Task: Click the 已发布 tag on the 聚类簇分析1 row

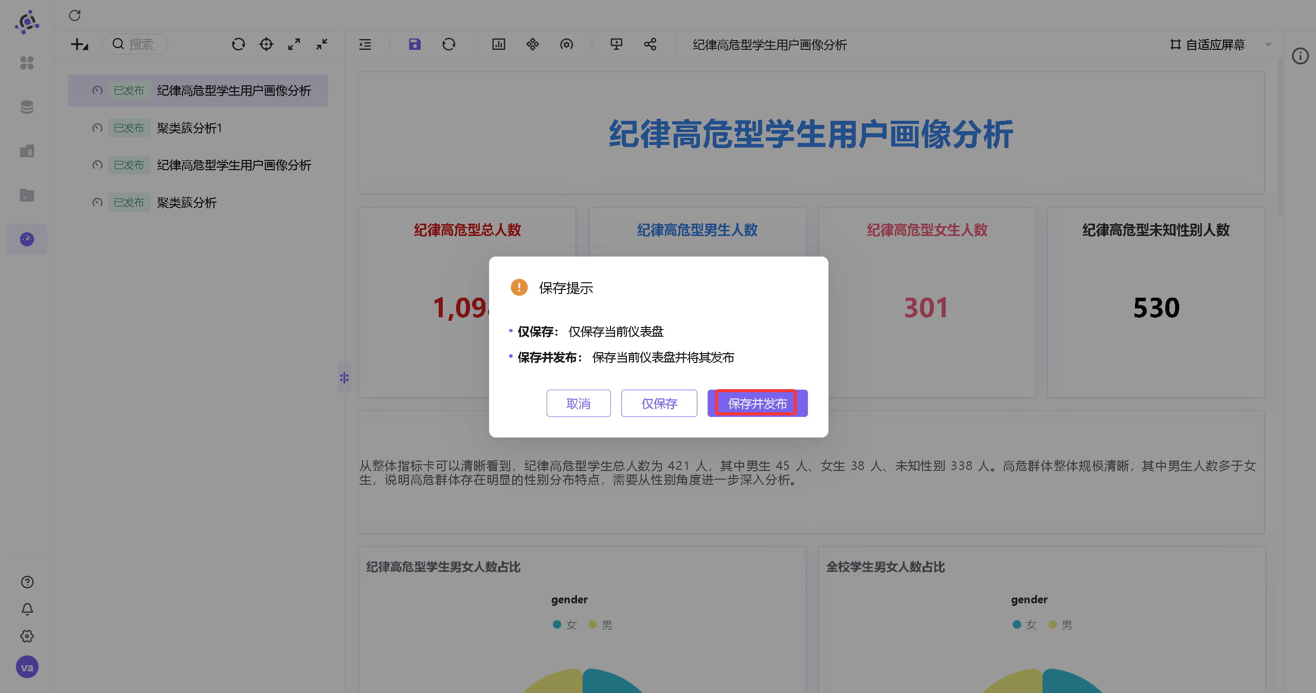Action: pyautogui.click(x=129, y=128)
